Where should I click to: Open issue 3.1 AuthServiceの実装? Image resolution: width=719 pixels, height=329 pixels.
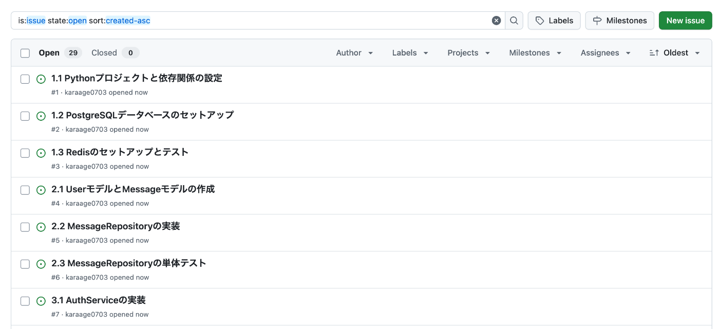click(99, 300)
